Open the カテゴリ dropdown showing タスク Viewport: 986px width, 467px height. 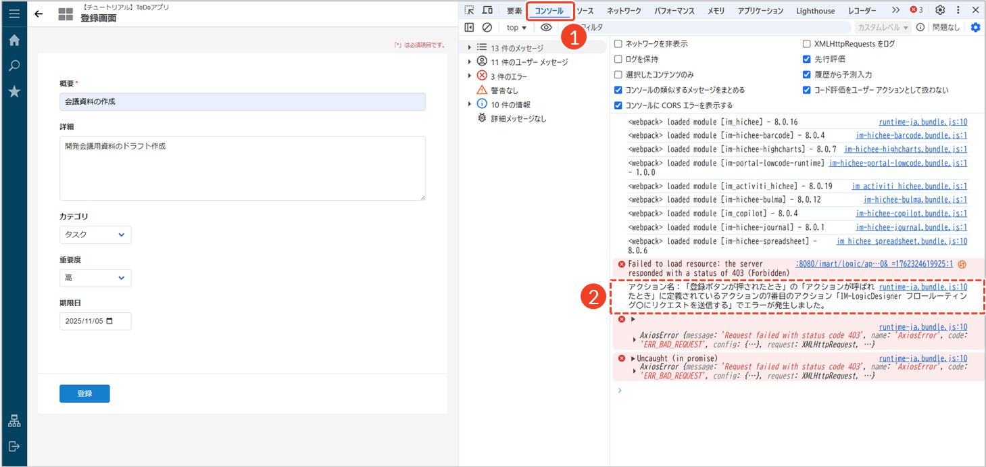(95, 235)
